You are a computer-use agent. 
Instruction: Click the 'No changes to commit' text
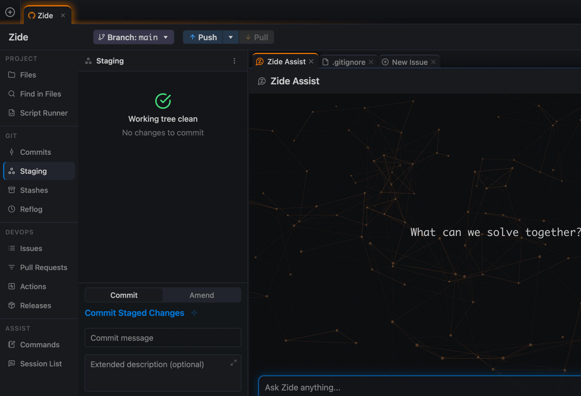pyautogui.click(x=163, y=133)
